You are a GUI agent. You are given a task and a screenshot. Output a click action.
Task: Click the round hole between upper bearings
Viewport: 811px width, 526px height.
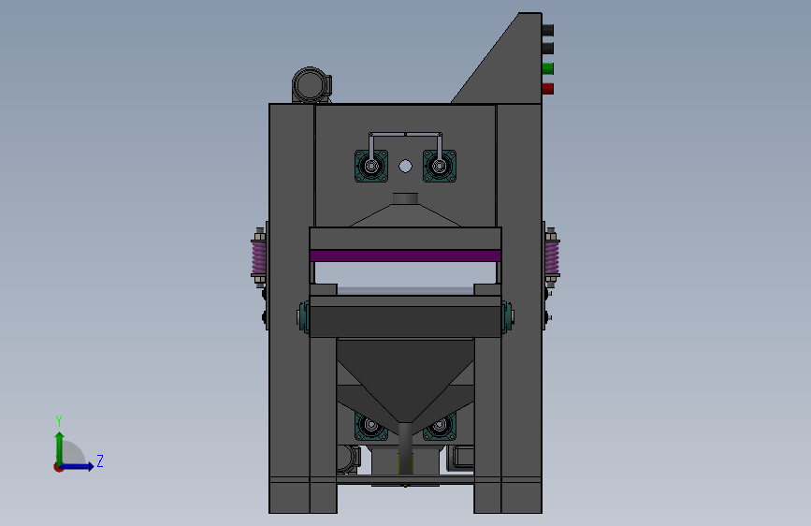[406, 167]
